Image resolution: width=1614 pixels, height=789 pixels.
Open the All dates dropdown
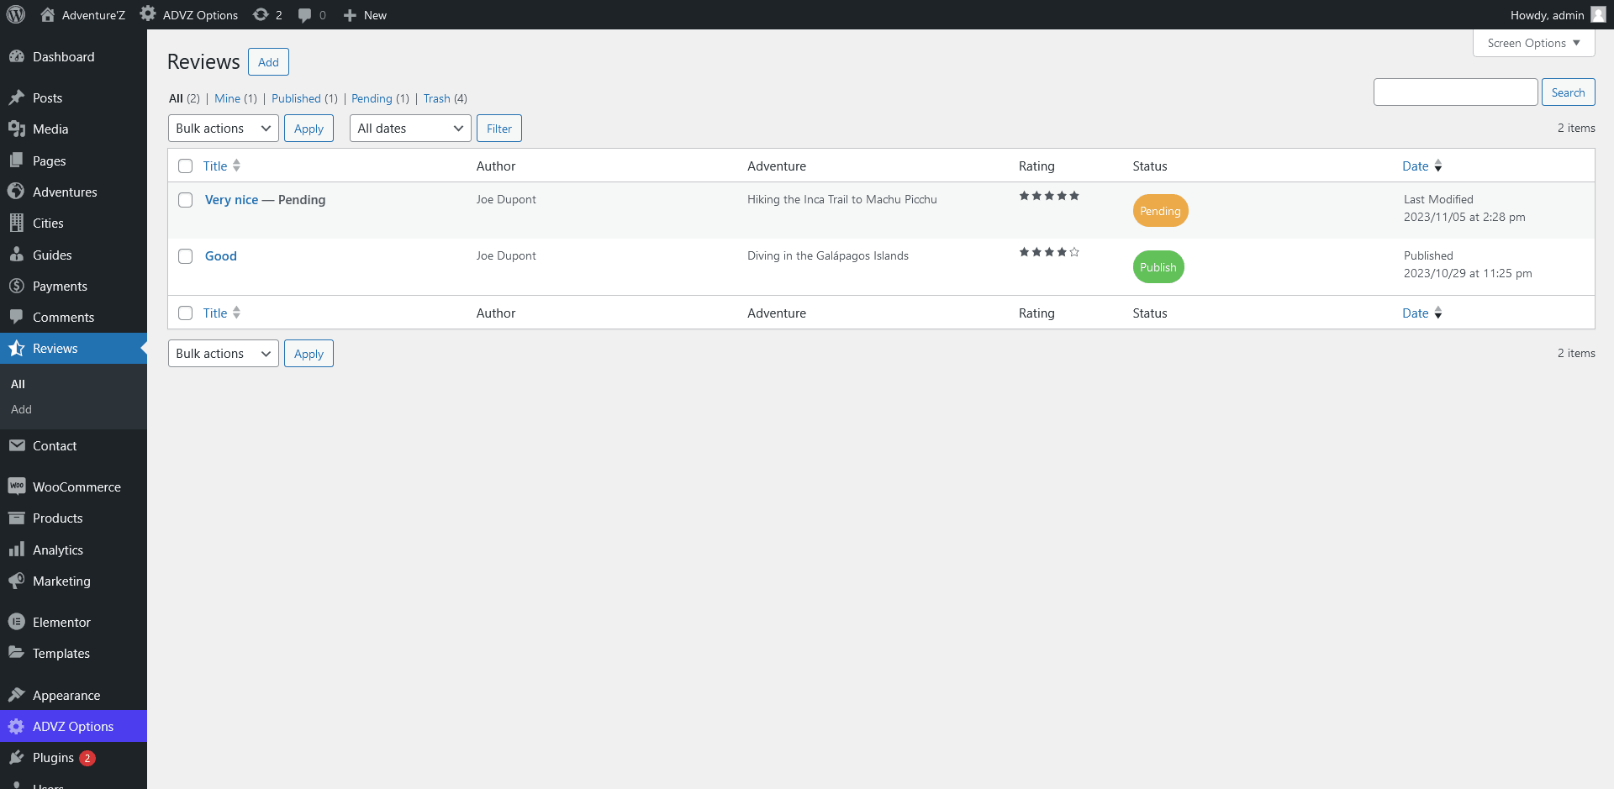(x=410, y=129)
